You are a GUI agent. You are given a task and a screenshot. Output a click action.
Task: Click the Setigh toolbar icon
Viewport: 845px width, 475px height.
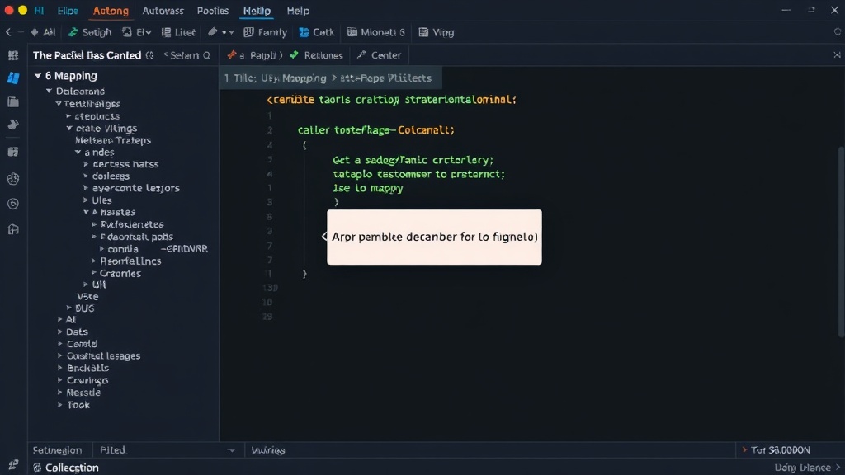point(73,32)
